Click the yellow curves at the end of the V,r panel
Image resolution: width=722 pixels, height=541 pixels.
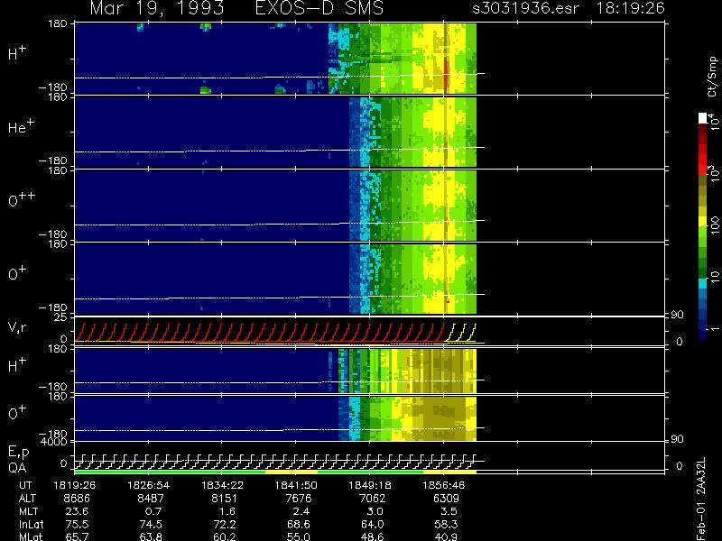(460, 333)
